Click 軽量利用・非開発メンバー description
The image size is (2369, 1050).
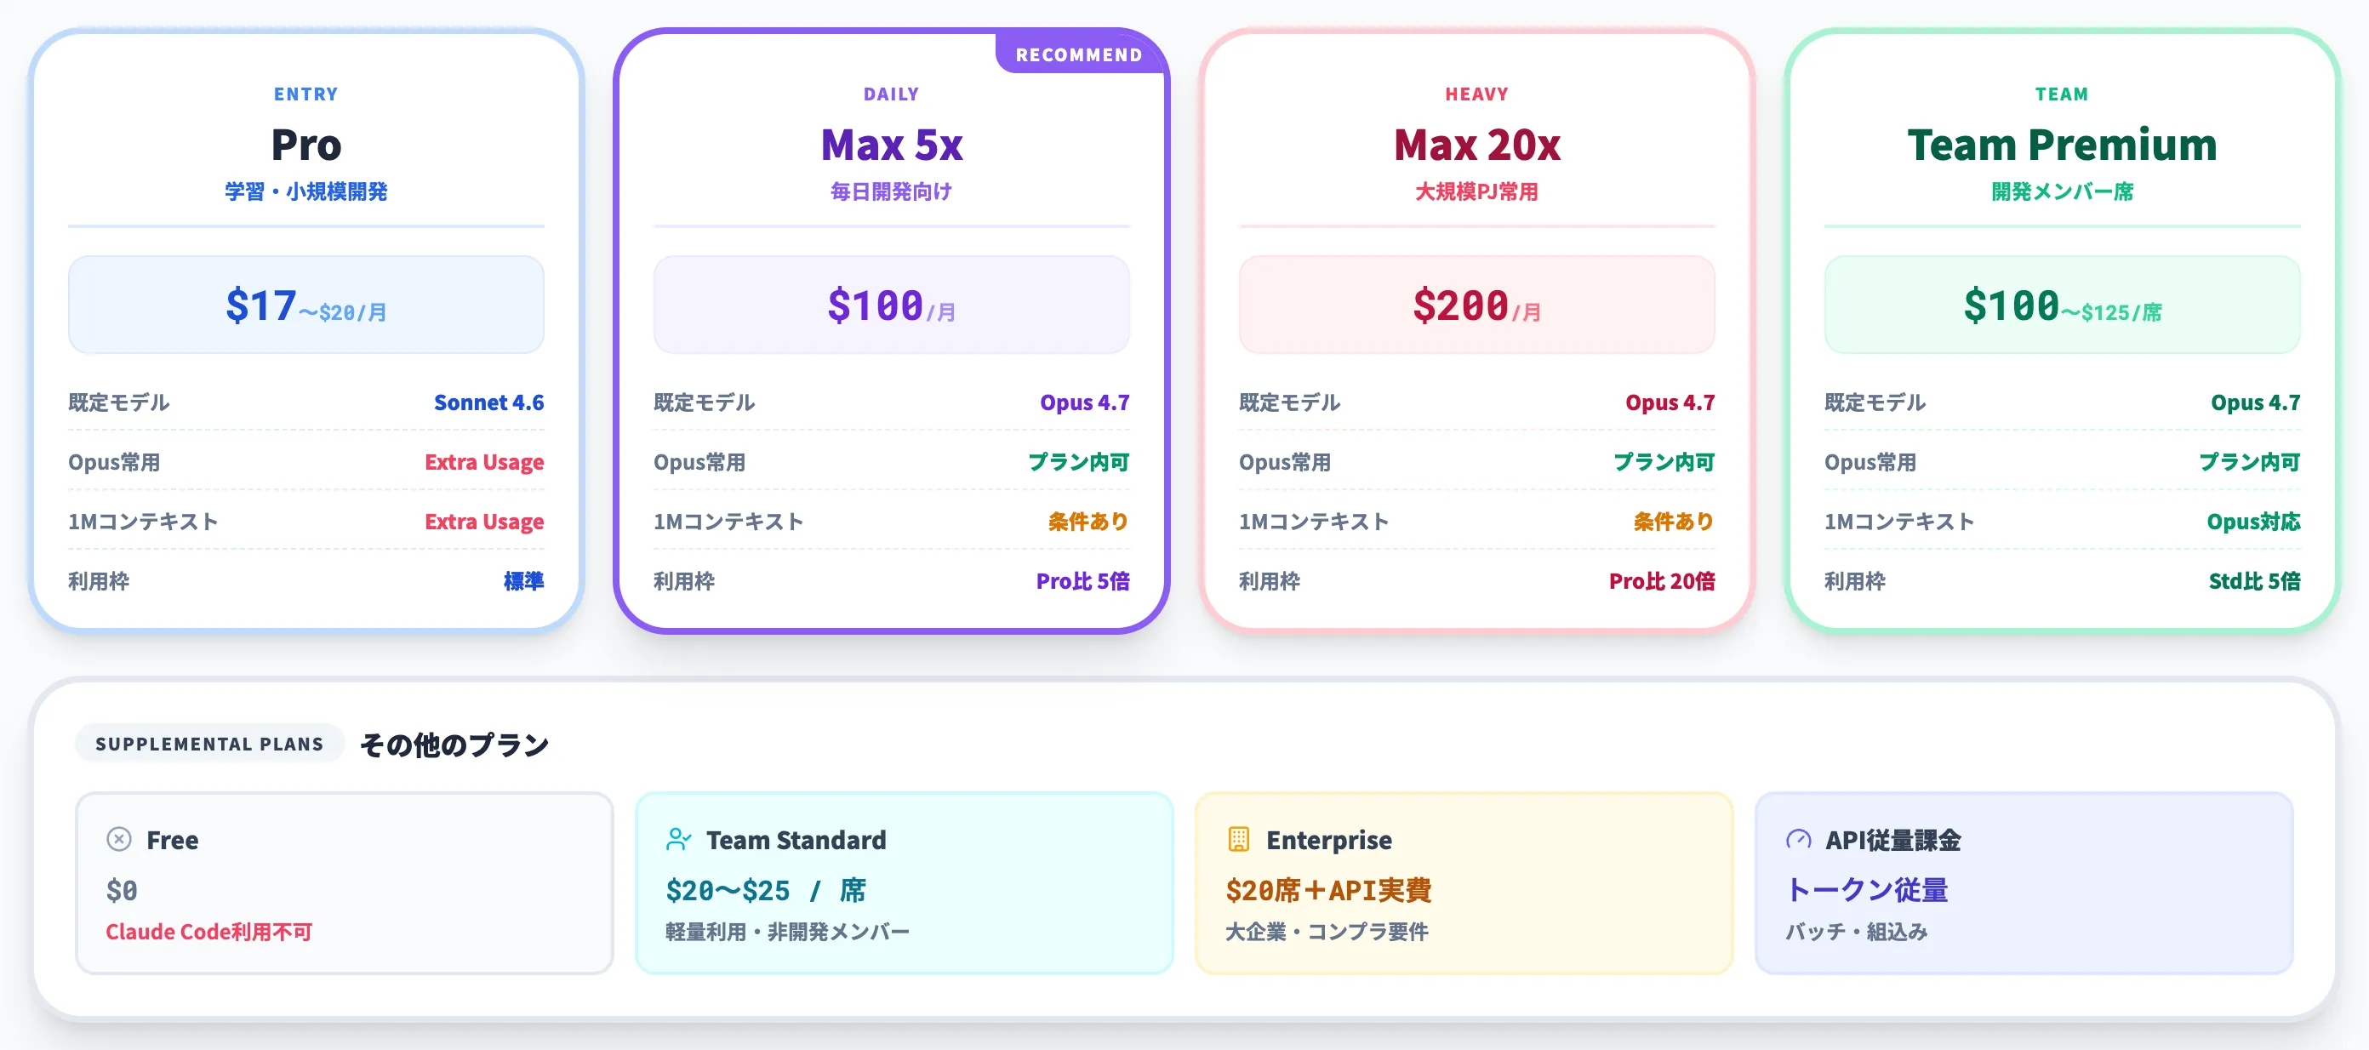tap(787, 932)
